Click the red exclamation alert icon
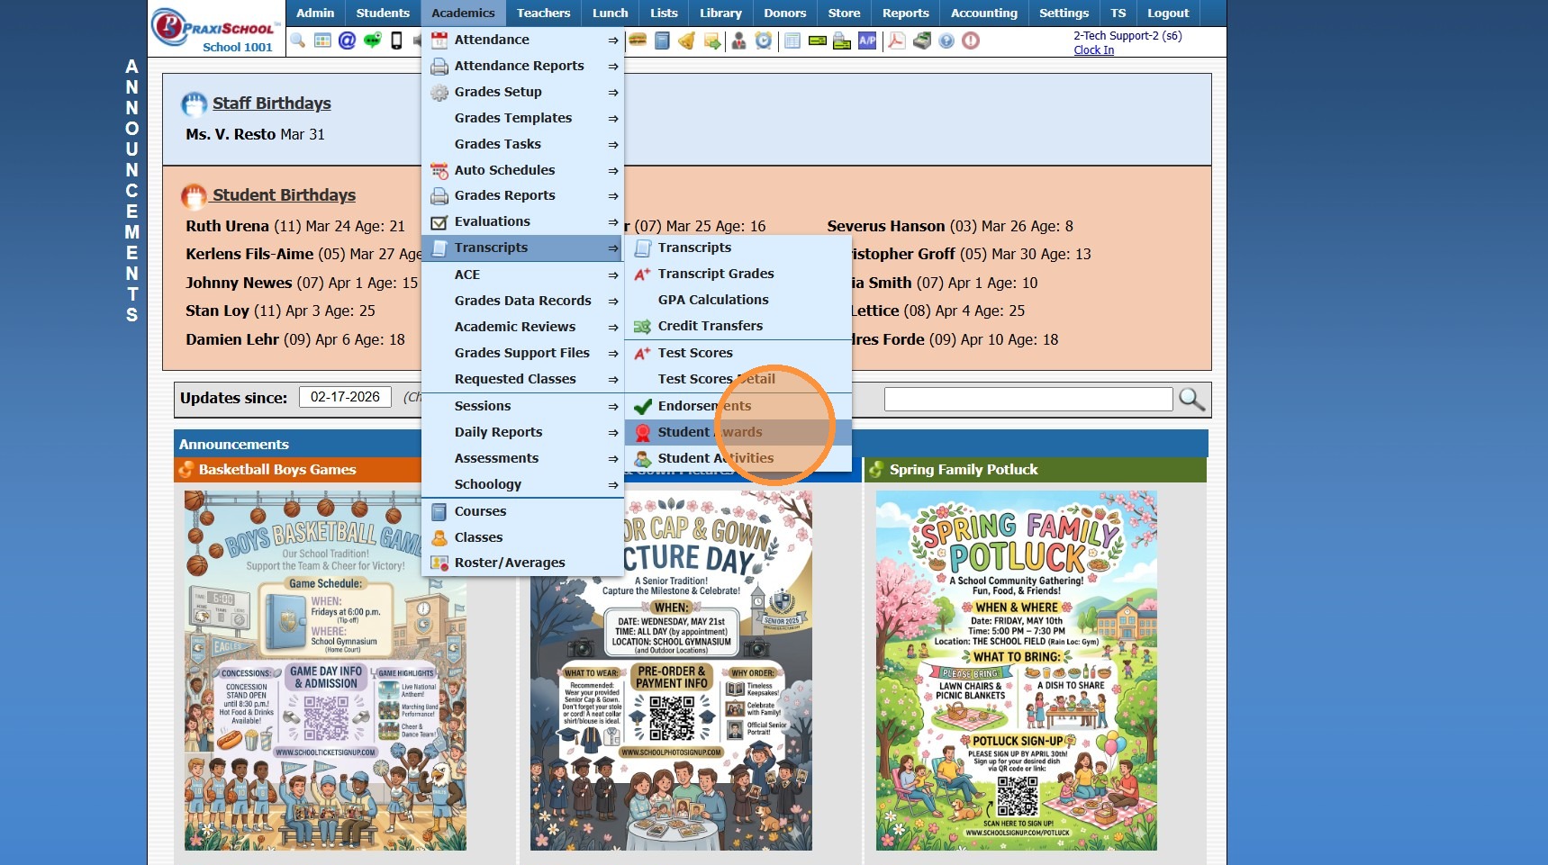The height and width of the screenshot is (865, 1548). (x=971, y=41)
